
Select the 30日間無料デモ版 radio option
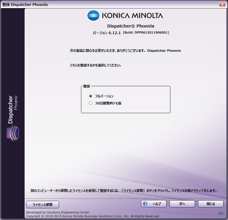tap(91, 103)
